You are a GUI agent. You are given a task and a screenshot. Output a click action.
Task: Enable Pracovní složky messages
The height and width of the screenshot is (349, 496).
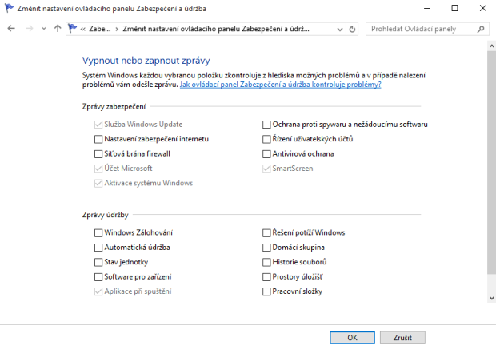click(x=266, y=291)
